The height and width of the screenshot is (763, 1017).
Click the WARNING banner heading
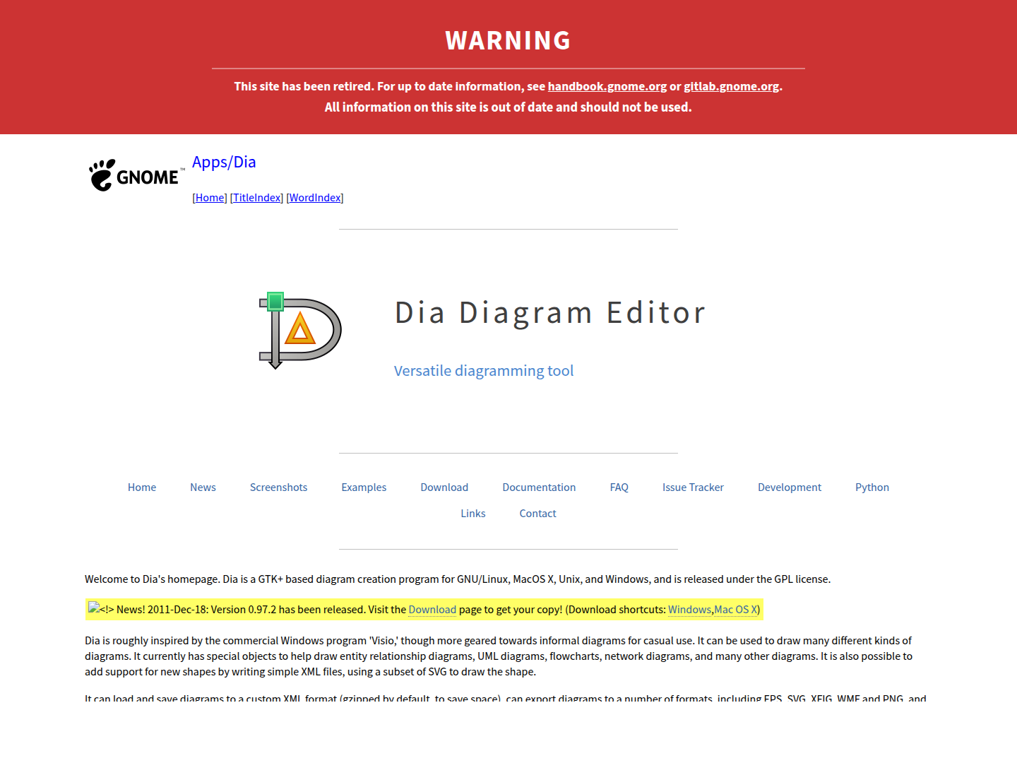[x=509, y=41]
